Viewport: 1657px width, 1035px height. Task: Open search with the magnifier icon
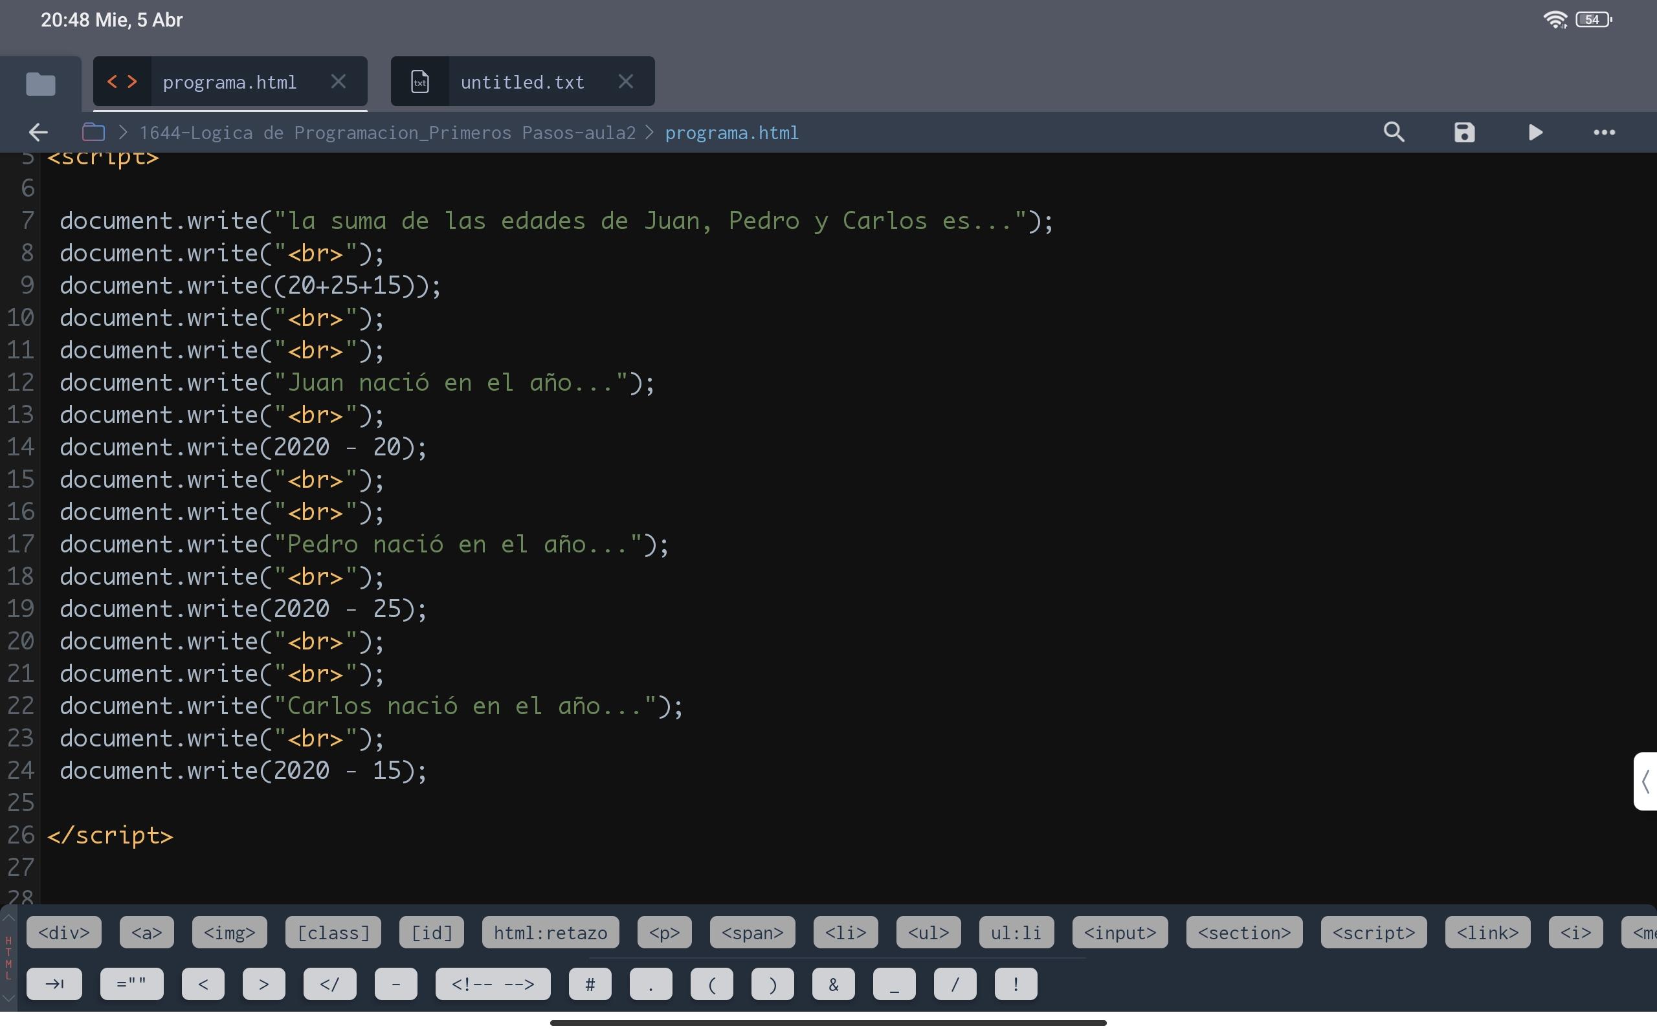[1394, 131]
